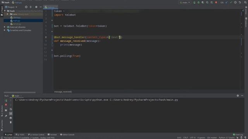Hide the Project panel with minus icon
This screenshot has width=248, height=139.
pyautogui.click(x=41, y=7)
